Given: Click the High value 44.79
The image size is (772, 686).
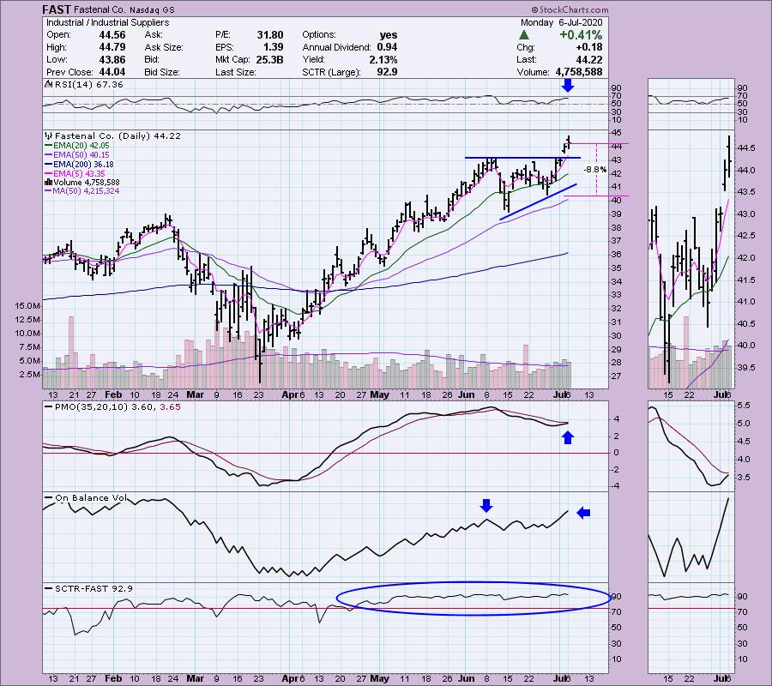Looking at the screenshot, I should [x=112, y=47].
